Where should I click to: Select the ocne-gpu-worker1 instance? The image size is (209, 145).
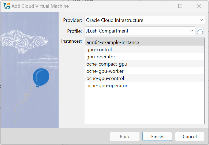click(106, 71)
